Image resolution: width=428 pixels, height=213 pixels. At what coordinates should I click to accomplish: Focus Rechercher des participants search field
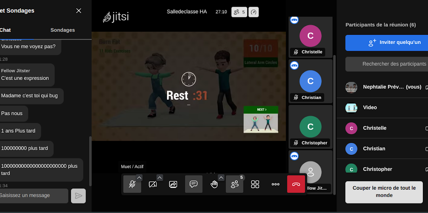pyautogui.click(x=386, y=64)
